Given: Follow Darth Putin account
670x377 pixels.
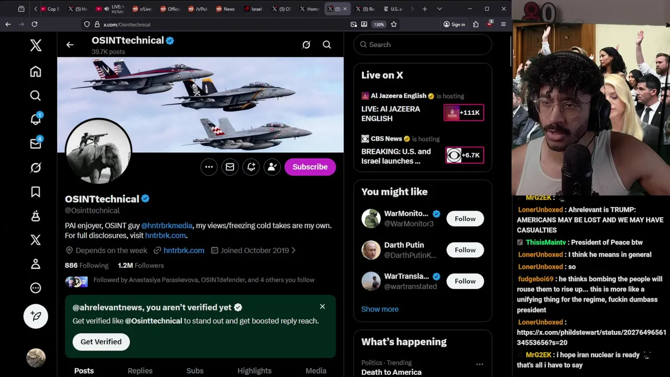Looking at the screenshot, I should [x=465, y=250].
